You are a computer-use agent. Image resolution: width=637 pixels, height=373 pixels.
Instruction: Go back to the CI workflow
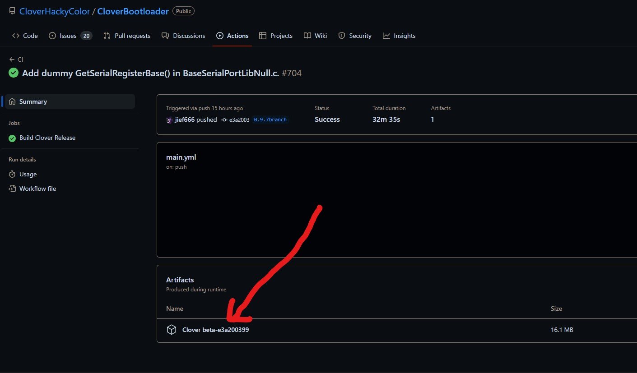[x=16, y=60]
